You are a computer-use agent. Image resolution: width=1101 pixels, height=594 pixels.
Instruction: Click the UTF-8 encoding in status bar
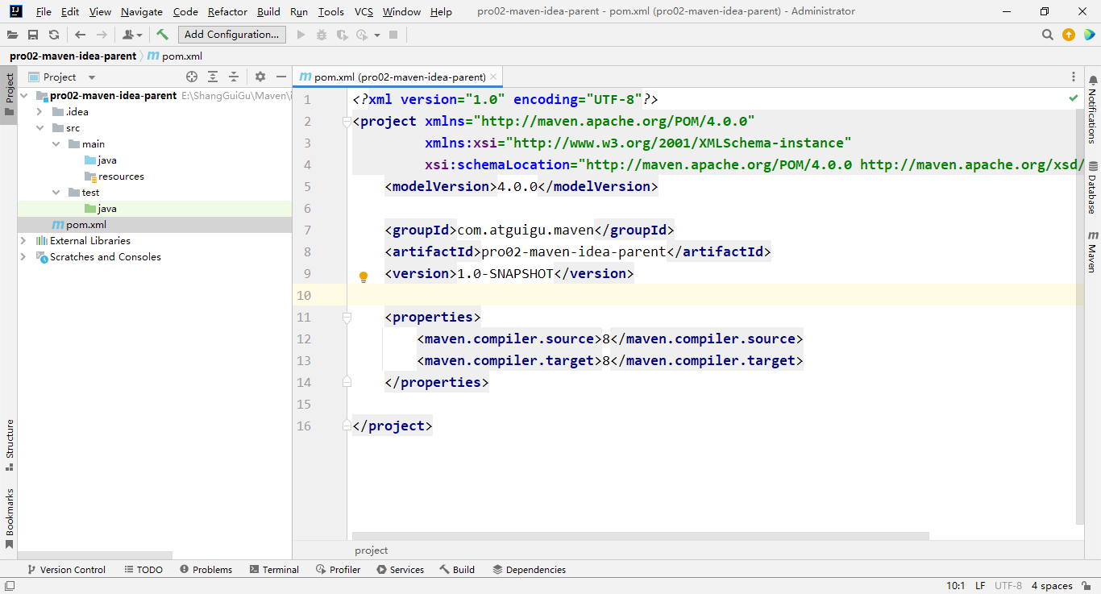[1008, 586]
